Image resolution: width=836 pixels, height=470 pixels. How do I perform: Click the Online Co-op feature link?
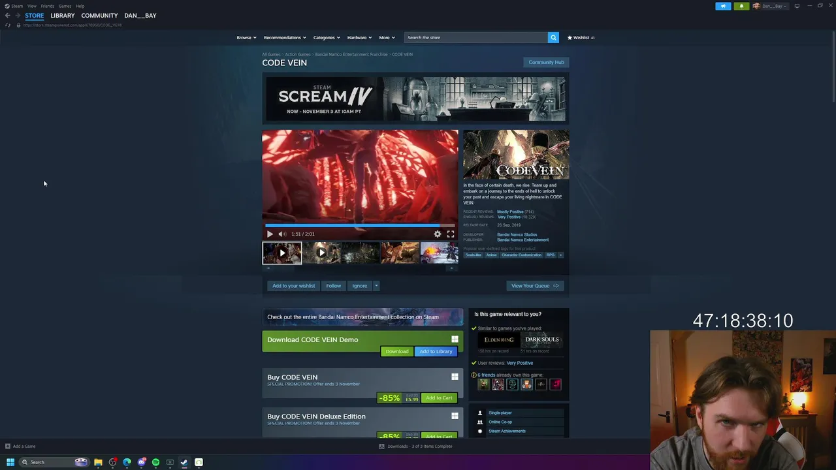tap(500, 422)
